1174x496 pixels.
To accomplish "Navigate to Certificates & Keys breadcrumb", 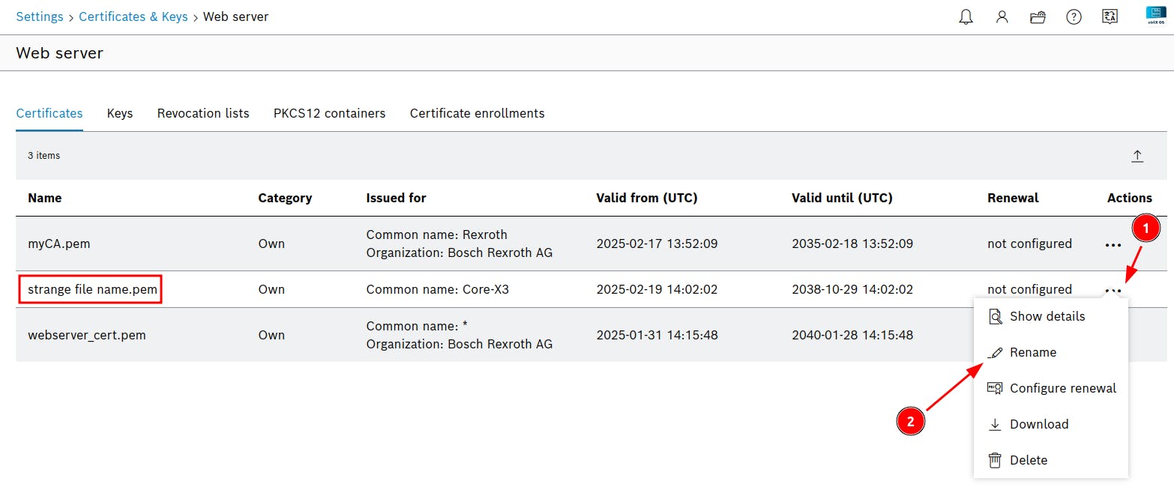I will 133,16.
